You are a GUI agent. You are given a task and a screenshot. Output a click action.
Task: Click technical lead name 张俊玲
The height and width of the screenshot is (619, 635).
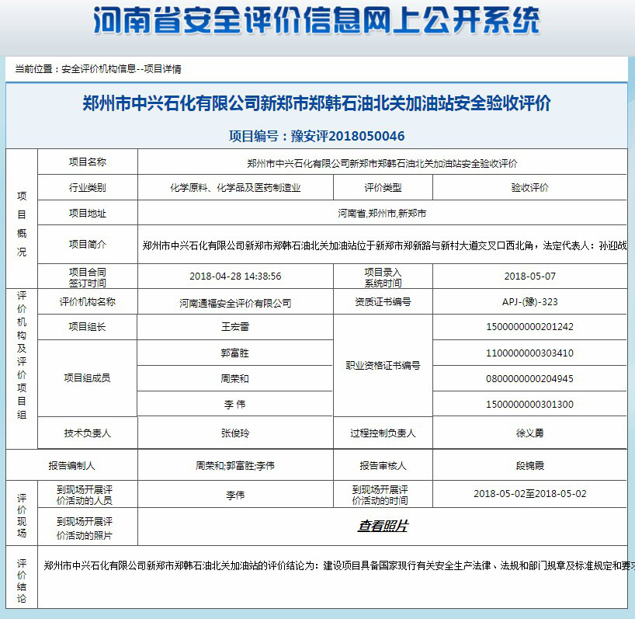click(x=235, y=433)
